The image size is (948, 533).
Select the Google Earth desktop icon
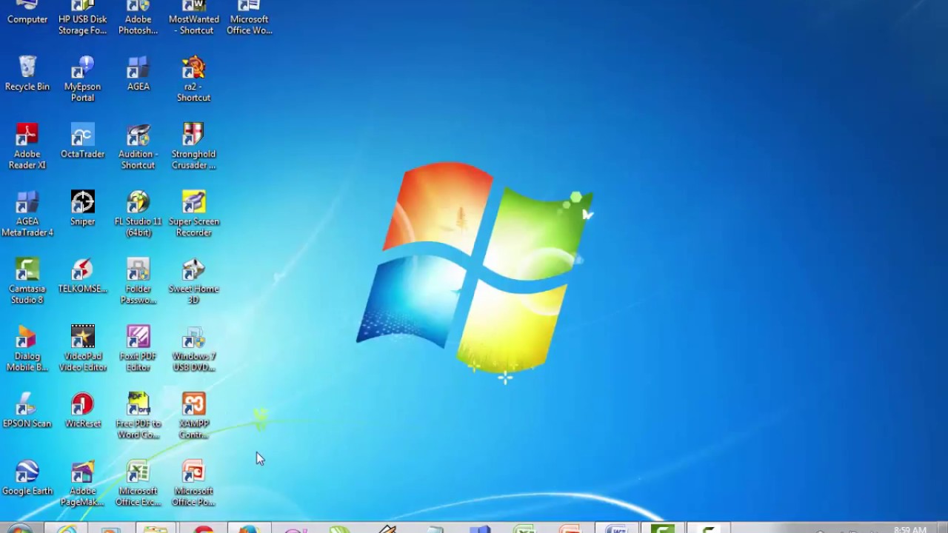click(x=27, y=477)
